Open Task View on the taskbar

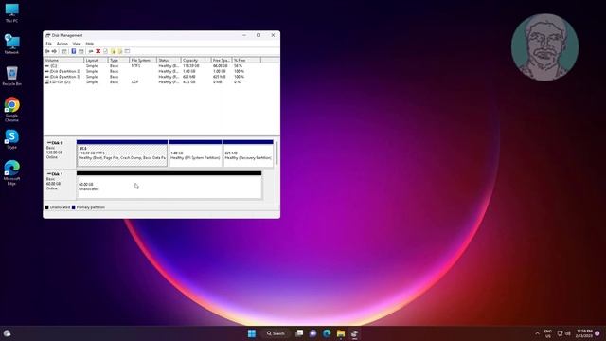[299, 333]
